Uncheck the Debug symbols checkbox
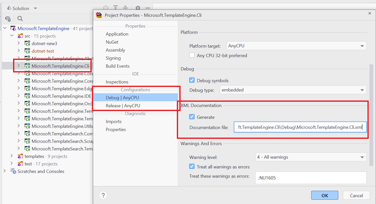The image size is (376, 204). (x=192, y=80)
